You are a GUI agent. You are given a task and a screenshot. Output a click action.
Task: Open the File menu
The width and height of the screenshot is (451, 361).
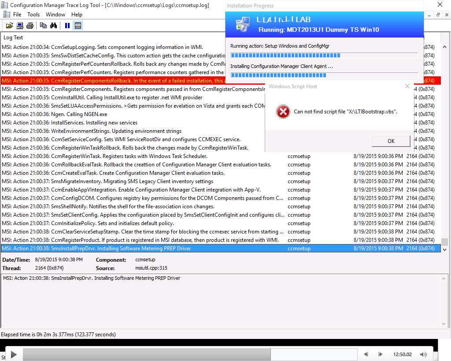(x=17, y=15)
